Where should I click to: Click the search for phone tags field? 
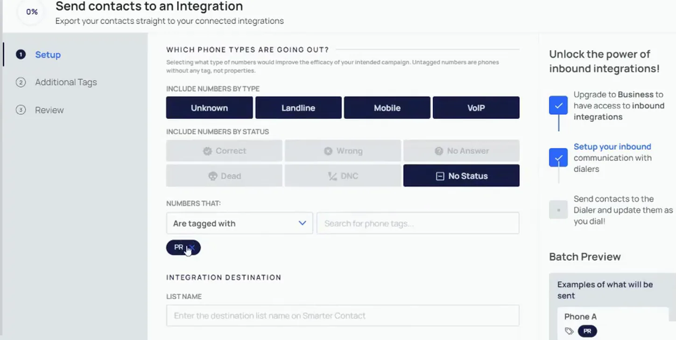click(x=418, y=223)
